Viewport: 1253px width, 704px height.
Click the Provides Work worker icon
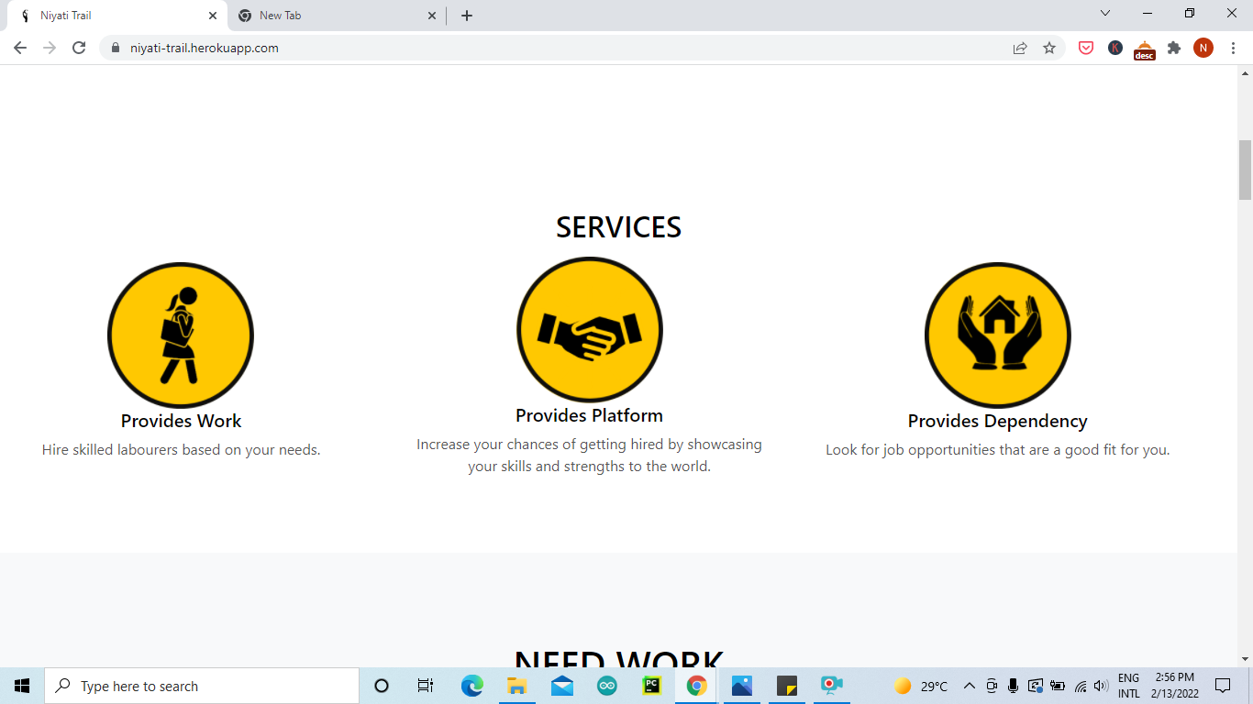[181, 335]
